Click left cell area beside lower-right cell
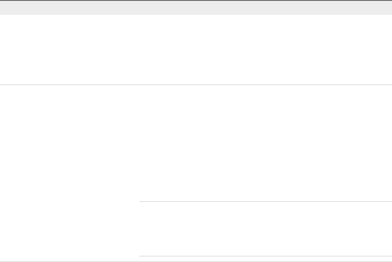Image resolution: width=392 pixels, height=262 pixels. click(x=70, y=228)
